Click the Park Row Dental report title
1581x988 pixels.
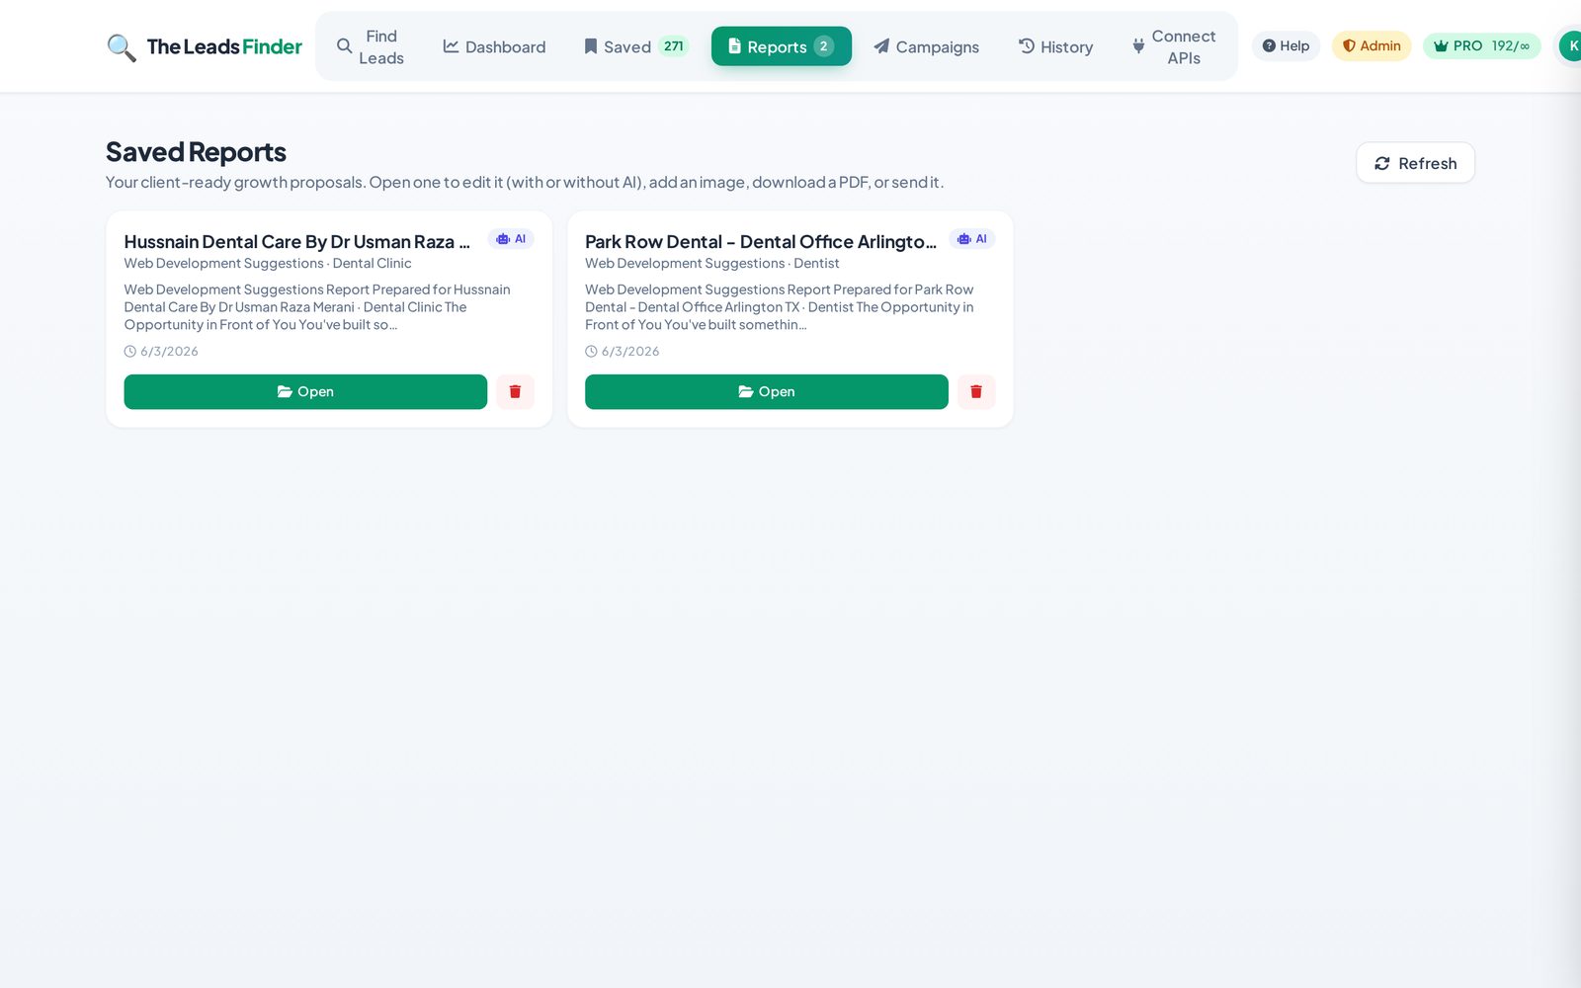pyautogui.click(x=761, y=242)
